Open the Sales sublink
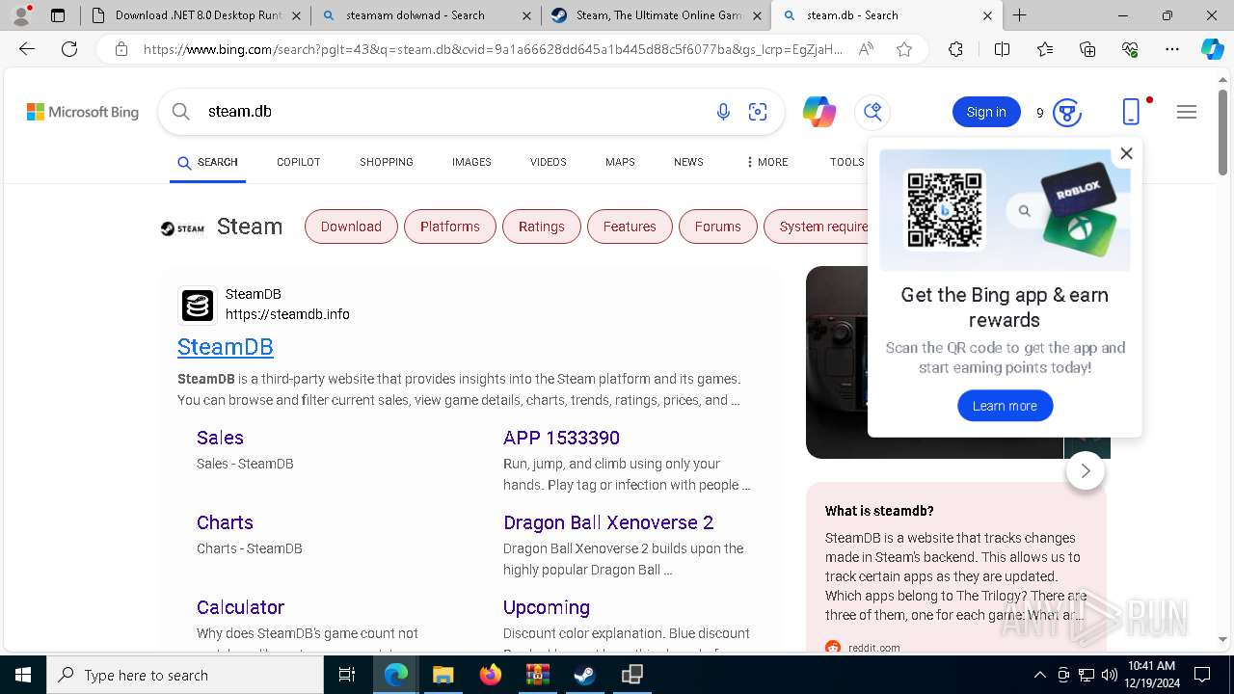 tap(220, 438)
